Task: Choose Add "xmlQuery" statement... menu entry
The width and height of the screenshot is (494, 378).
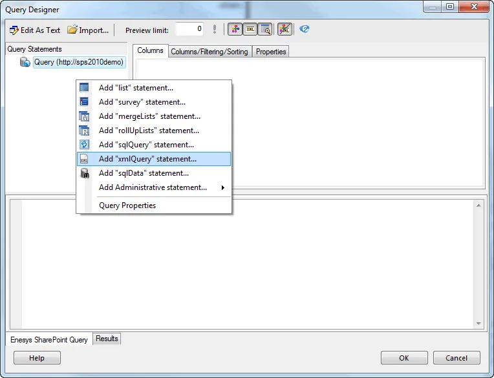Action: coord(154,159)
